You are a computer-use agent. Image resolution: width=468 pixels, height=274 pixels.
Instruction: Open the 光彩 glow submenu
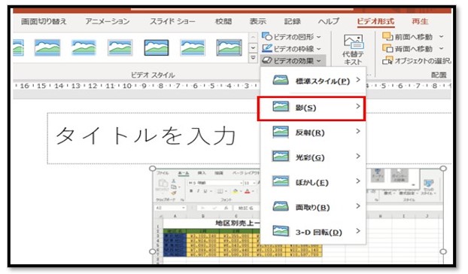pos(313,157)
